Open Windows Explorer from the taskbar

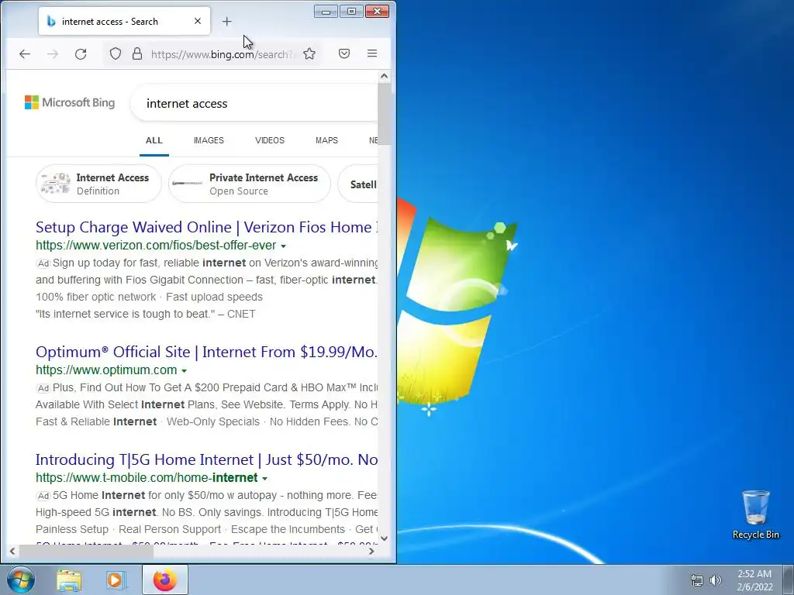click(x=69, y=580)
